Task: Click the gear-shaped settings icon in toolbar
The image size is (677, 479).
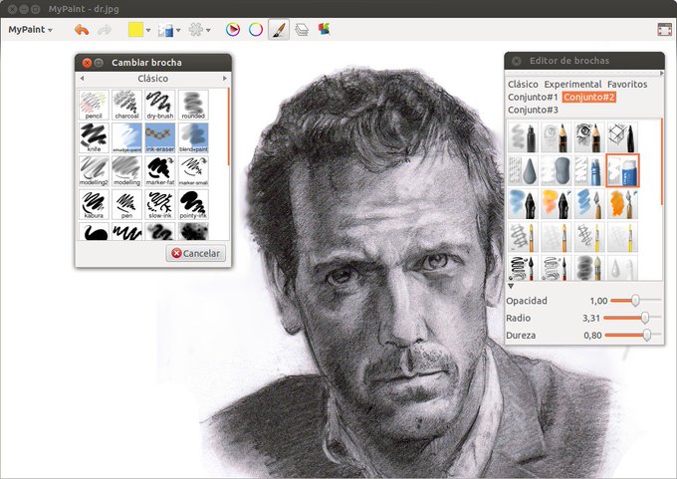Action: coord(196,29)
